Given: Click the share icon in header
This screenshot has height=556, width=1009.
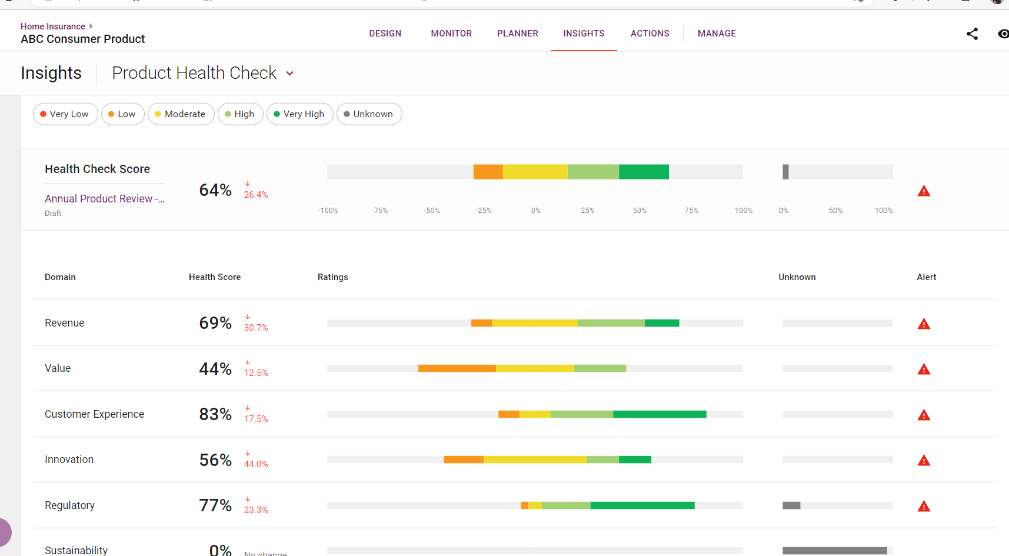Looking at the screenshot, I should click(972, 34).
